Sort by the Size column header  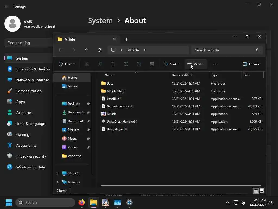click(x=253, y=75)
